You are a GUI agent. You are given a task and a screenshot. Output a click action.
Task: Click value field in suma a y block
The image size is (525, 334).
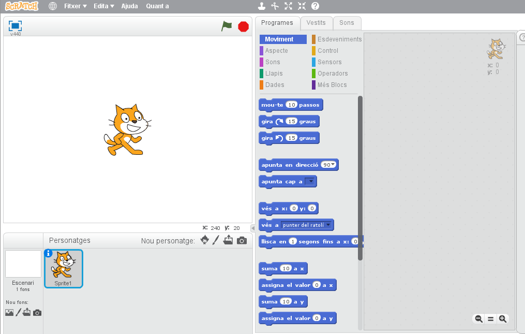click(x=286, y=301)
